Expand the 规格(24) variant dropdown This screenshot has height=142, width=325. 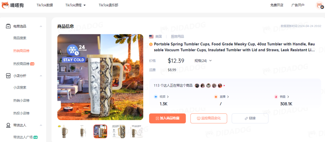click(203, 61)
